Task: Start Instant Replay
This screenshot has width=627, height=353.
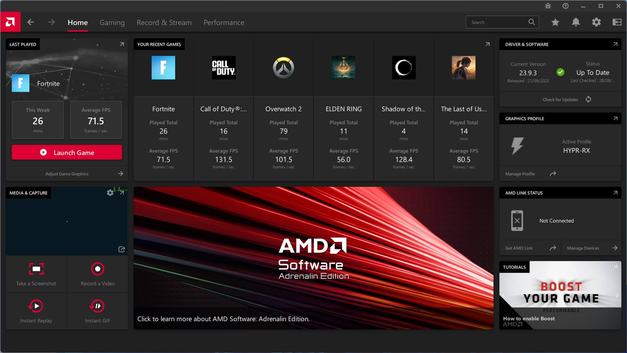Action: coord(36,306)
